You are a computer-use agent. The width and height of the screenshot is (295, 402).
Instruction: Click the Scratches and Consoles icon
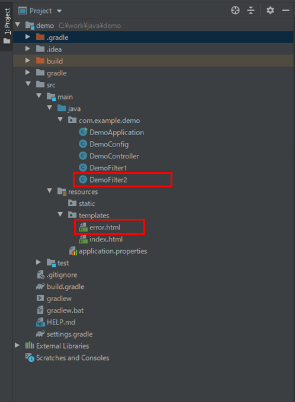click(30, 358)
